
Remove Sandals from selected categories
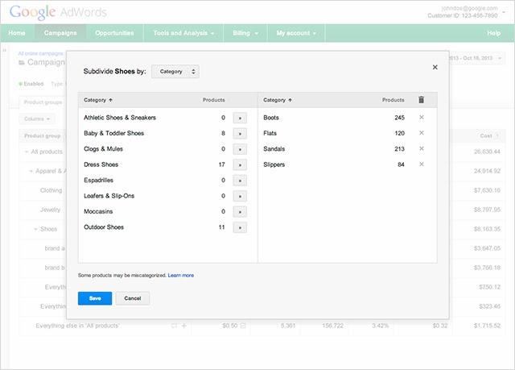point(422,148)
